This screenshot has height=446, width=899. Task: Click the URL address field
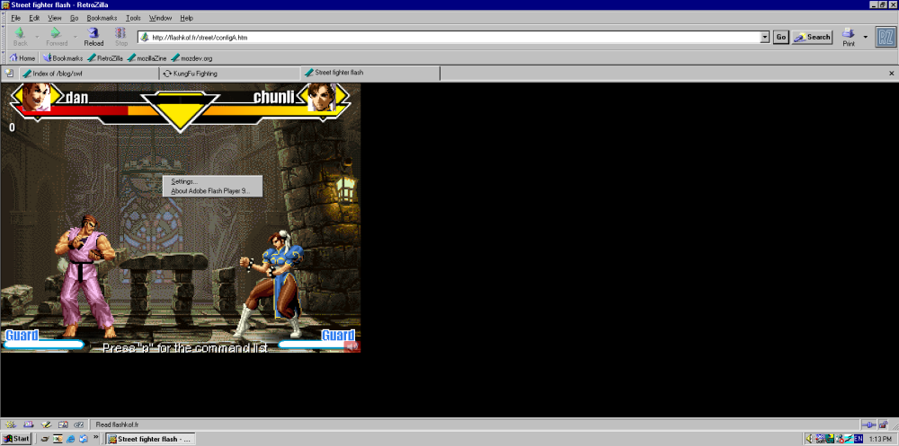point(449,38)
